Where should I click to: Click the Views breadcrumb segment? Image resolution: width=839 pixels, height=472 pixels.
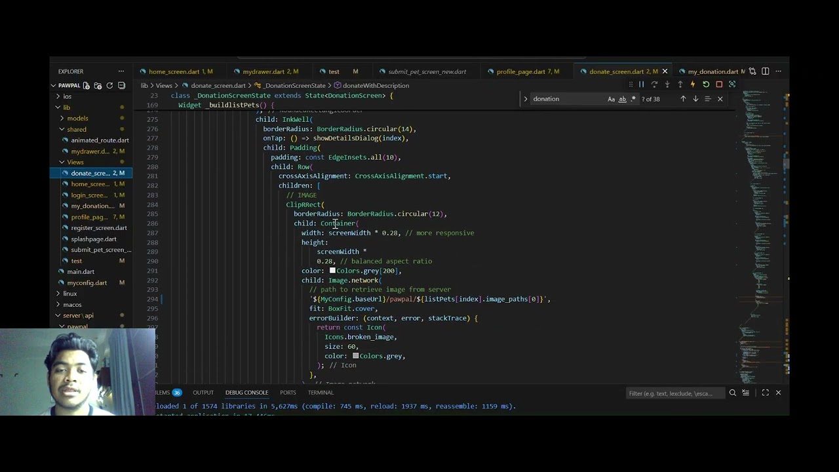(164, 85)
